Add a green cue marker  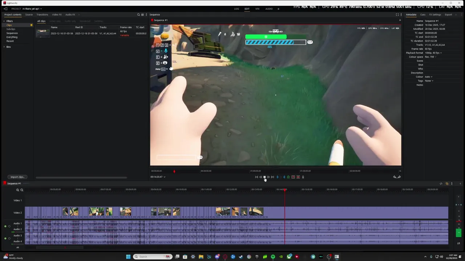[x=288, y=177]
